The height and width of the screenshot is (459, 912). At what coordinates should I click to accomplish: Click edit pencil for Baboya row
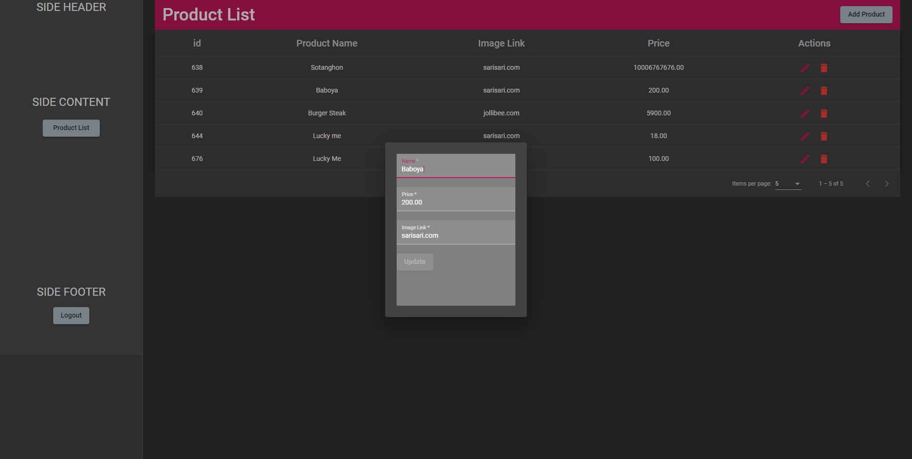(x=805, y=91)
